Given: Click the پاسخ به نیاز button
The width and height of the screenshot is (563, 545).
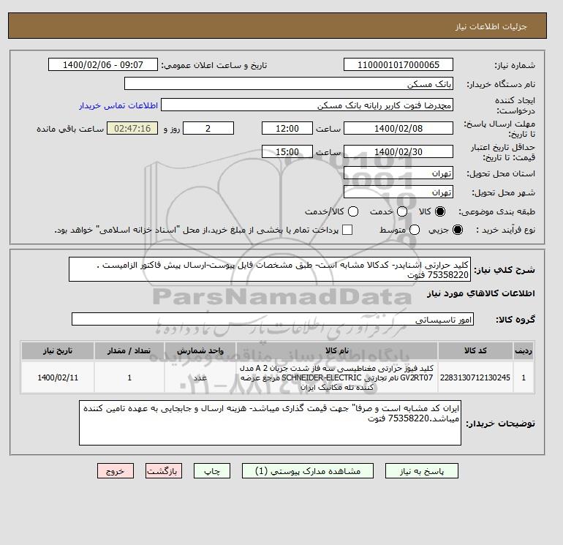Looking at the screenshot, I should pyautogui.click(x=422, y=471).
